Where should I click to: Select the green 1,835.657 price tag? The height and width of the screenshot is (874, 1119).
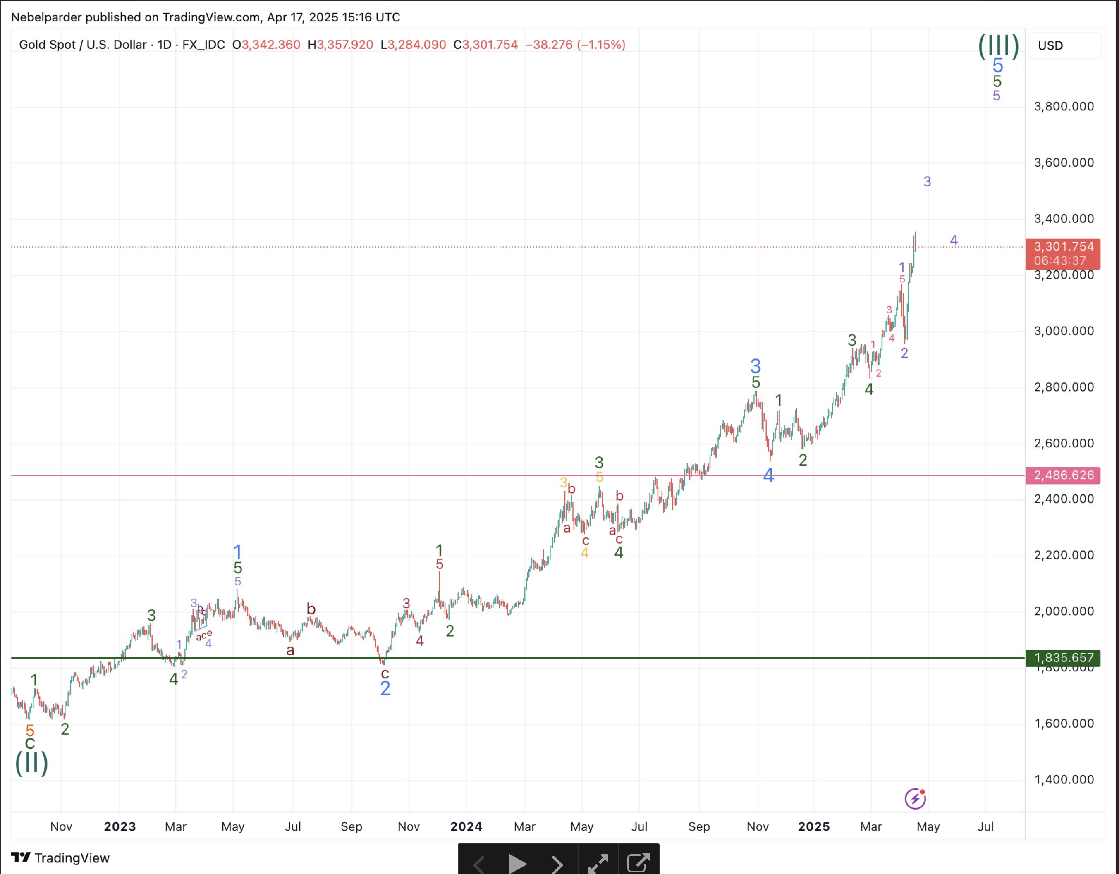[1063, 657]
